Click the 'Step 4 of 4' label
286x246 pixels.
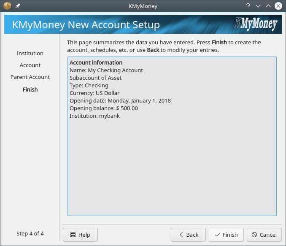pos(30,233)
